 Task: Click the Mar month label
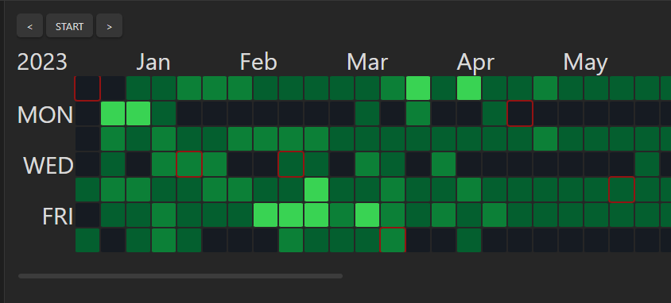(x=367, y=63)
